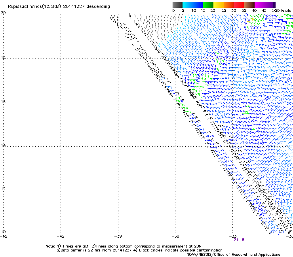
Task: Click the yellow 20-25 knots legend segment
Action: 219,5
